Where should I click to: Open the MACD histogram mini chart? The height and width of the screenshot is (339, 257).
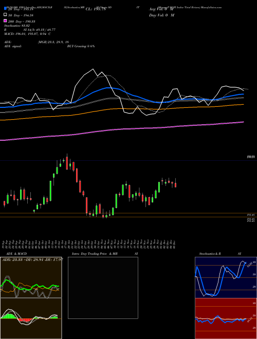click(x=31, y=318)
